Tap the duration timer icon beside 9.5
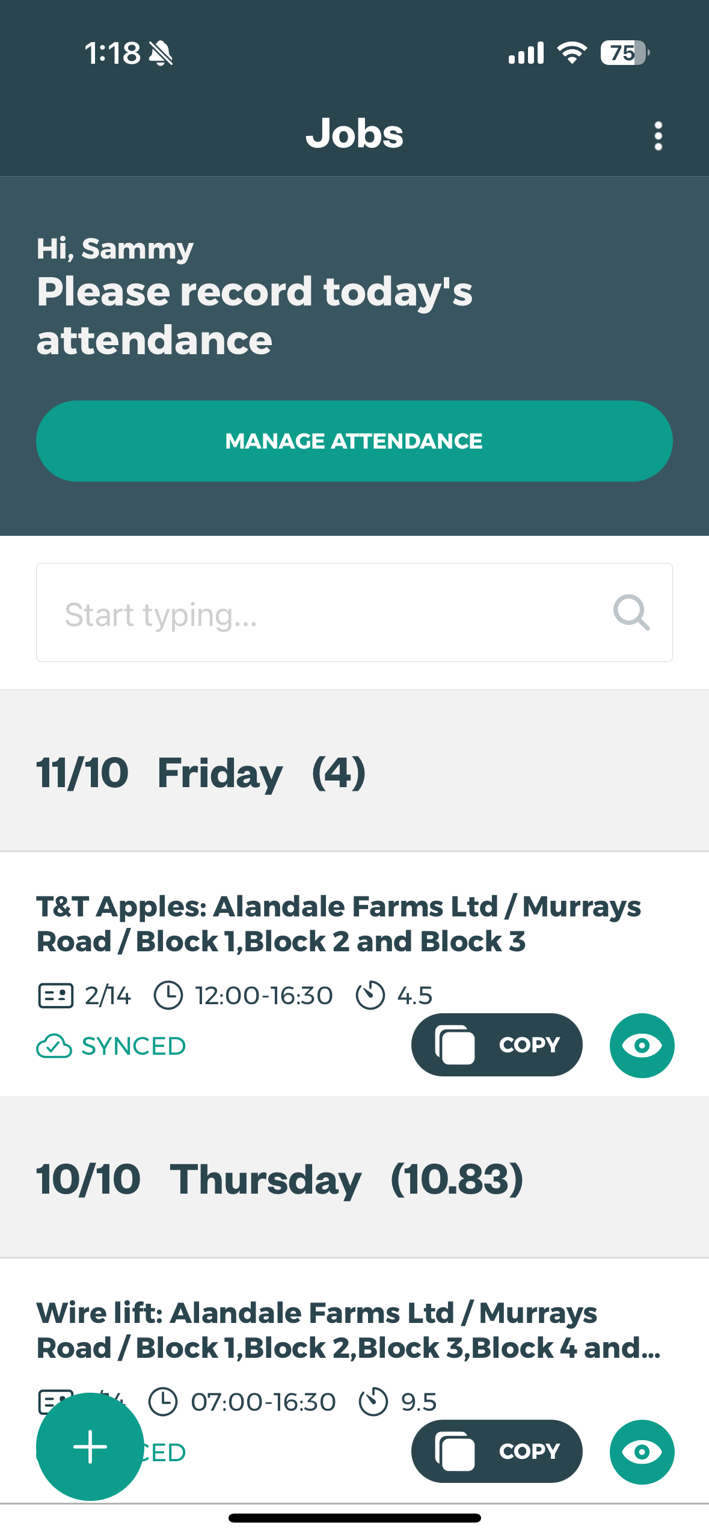The height and width of the screenshot is (1537, 709). coord(373,1402)
